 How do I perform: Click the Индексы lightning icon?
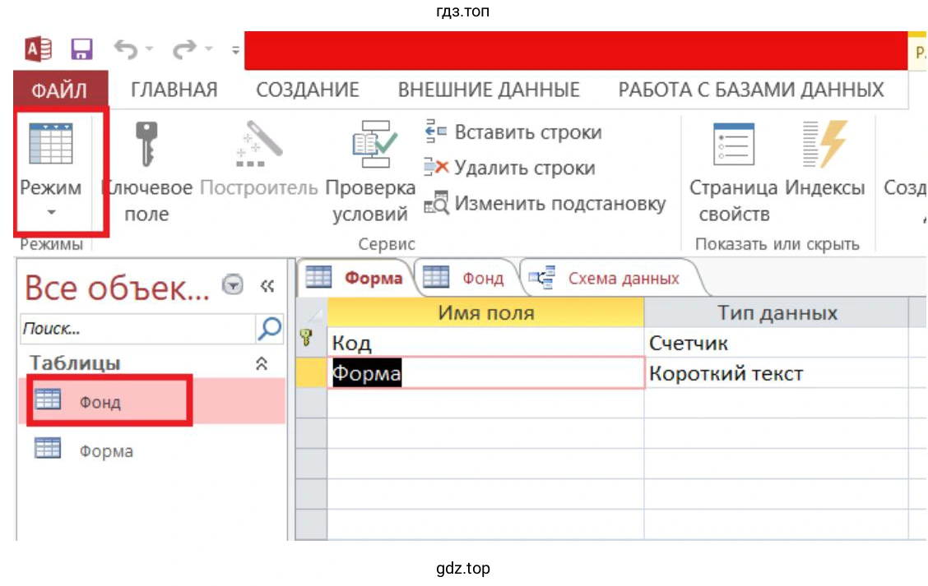[824, 145]
